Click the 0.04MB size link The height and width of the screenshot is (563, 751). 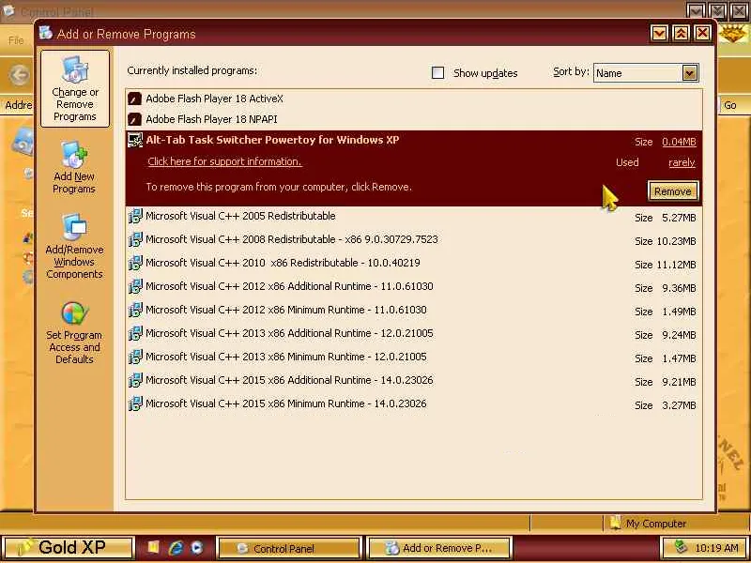(x=679, y=142)
